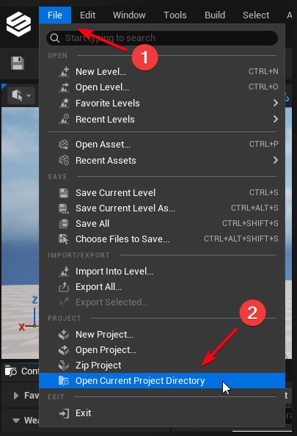The image size is (297, 436).
Task: Open the Edit menu
Action: (x=87, y=15)
